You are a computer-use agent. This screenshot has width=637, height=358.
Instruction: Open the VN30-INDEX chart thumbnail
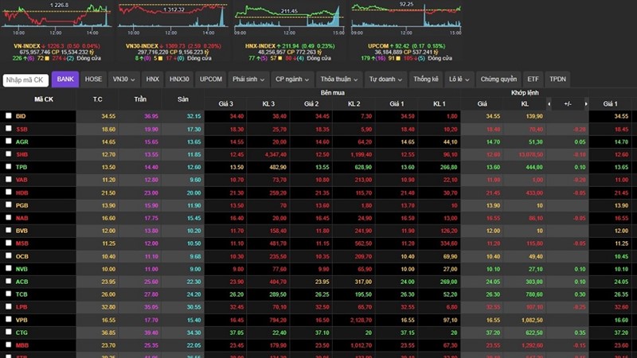coord(173,18)
